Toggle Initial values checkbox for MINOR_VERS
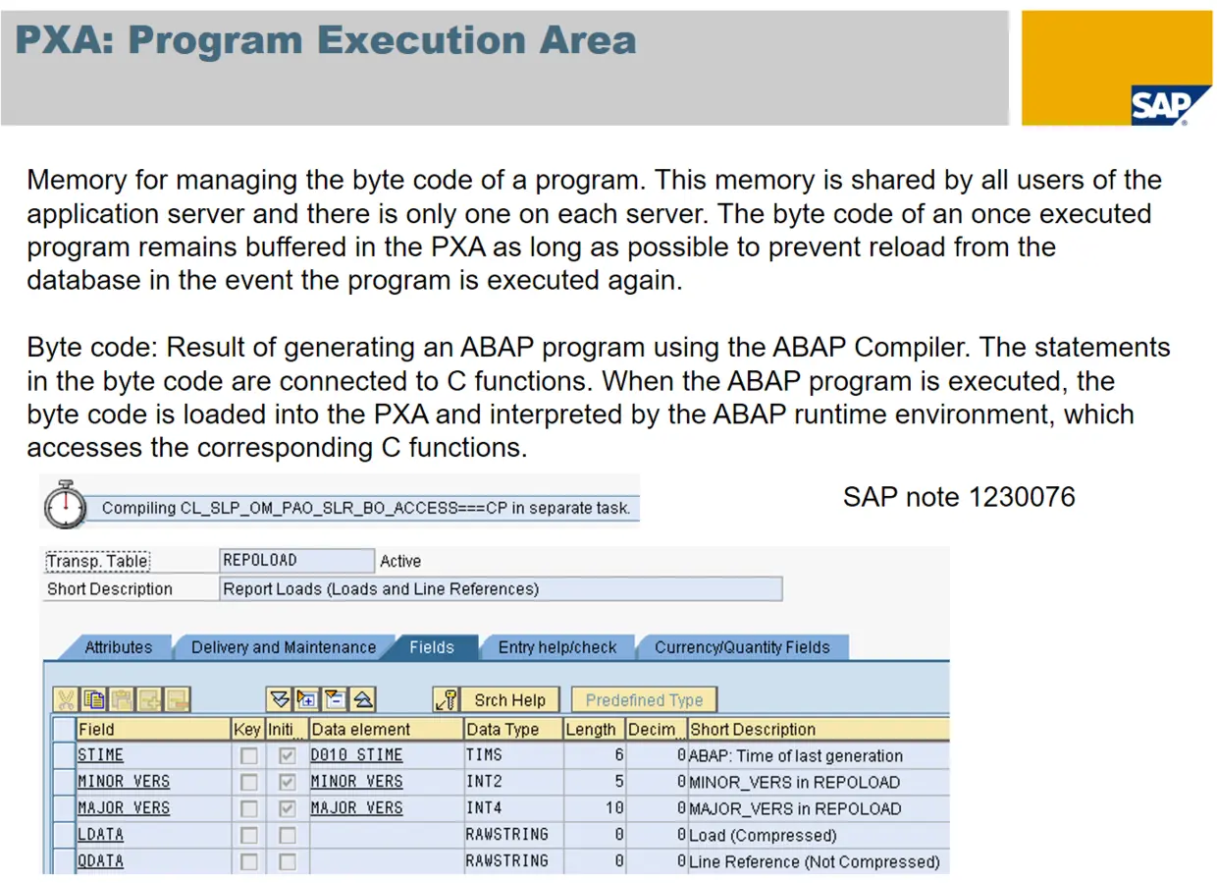Viewport: 1217px width, 883px height. [x=288, y=783]
